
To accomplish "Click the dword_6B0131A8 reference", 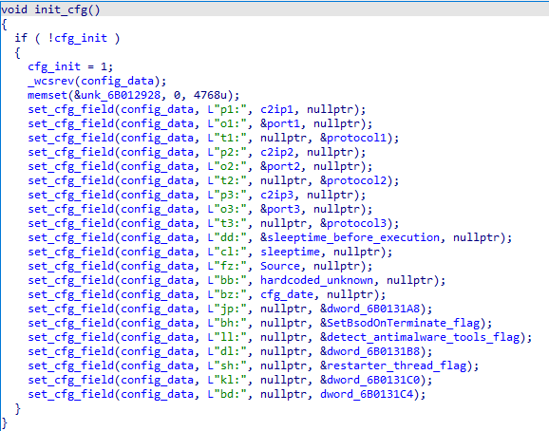I will click(373, 309).
